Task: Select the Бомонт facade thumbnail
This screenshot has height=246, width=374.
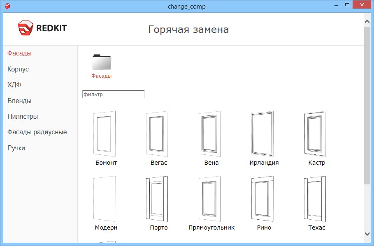Action: pyautogui.click(x=105, y=133)
